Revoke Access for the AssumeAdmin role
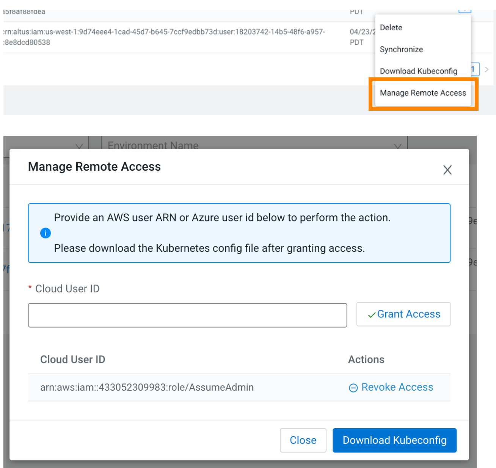 [x=391, y=387]
